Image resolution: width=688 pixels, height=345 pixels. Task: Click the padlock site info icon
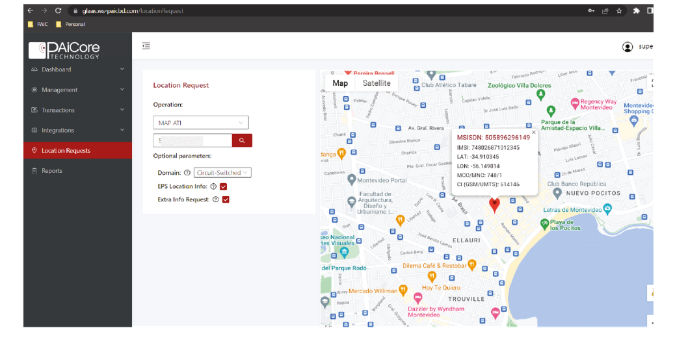75,11
